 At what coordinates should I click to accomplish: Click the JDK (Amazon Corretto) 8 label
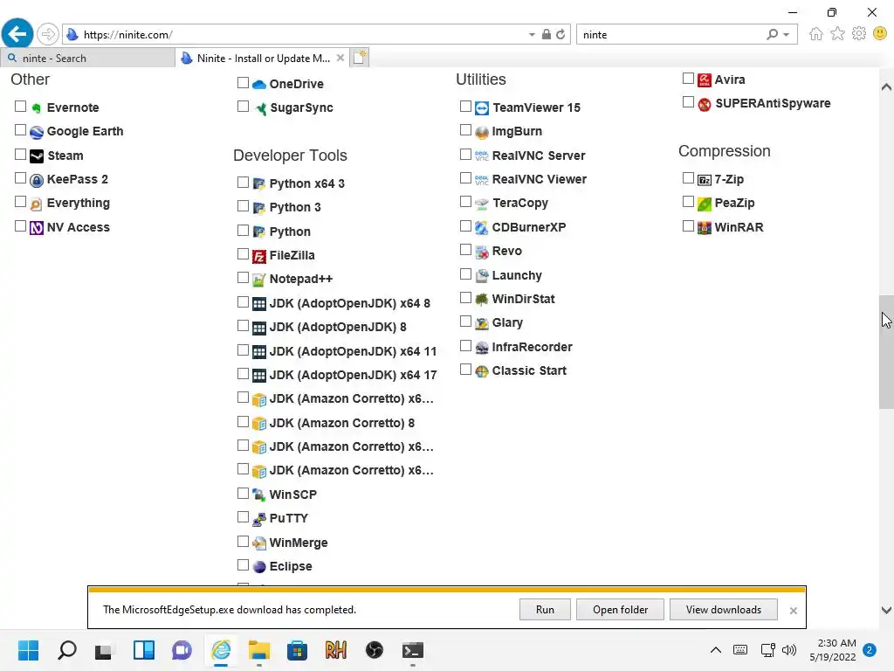coord(341,423)
